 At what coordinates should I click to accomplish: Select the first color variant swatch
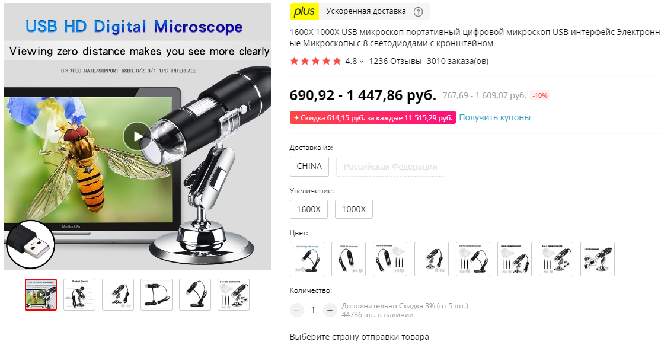307,259
